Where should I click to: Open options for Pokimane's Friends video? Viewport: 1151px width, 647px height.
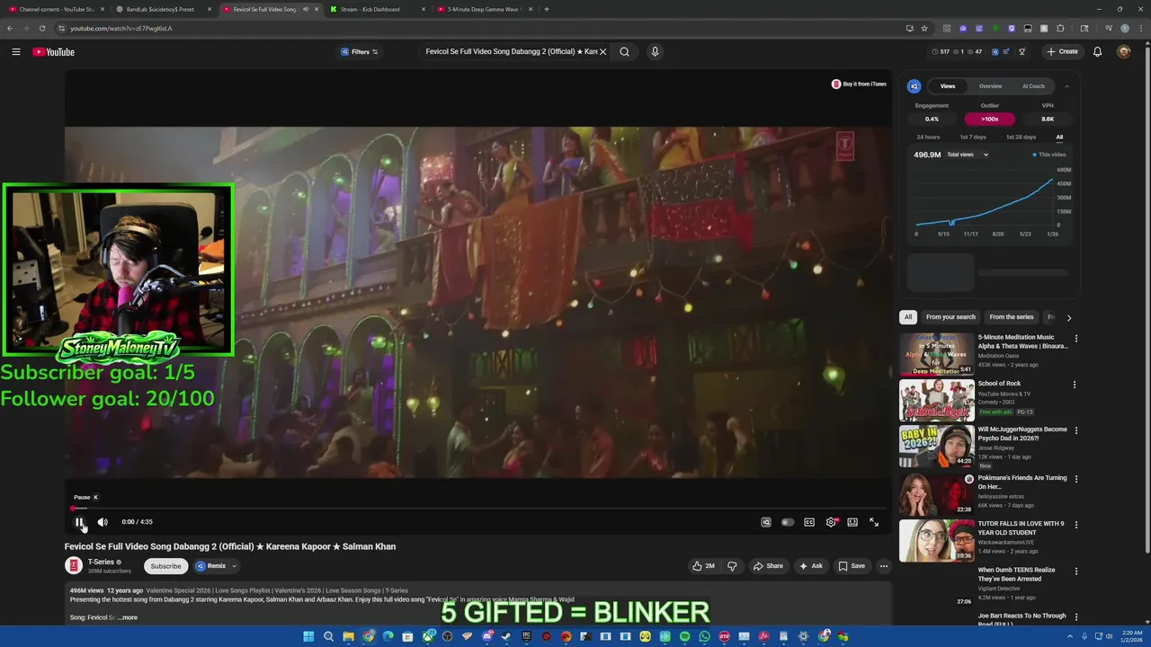click(1075, 479)
